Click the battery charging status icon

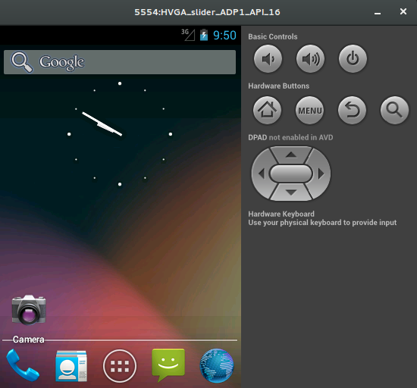click(x=204, y=35)
